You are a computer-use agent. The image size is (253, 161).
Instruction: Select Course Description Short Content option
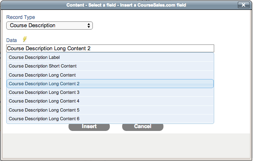[x=110, y=66]
